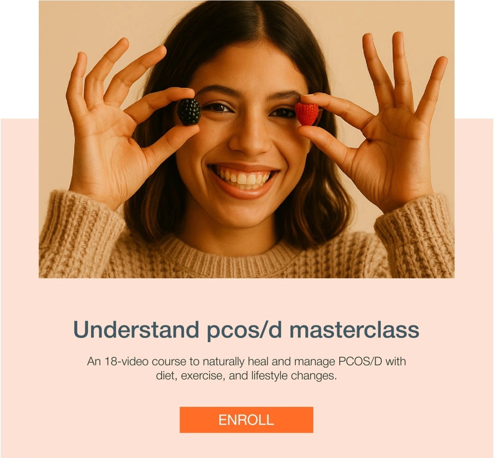Image resolution: width=495 pixels, height=458 pixels.
Task: Click the blackberry held over the eye
Action: [189, 112]
